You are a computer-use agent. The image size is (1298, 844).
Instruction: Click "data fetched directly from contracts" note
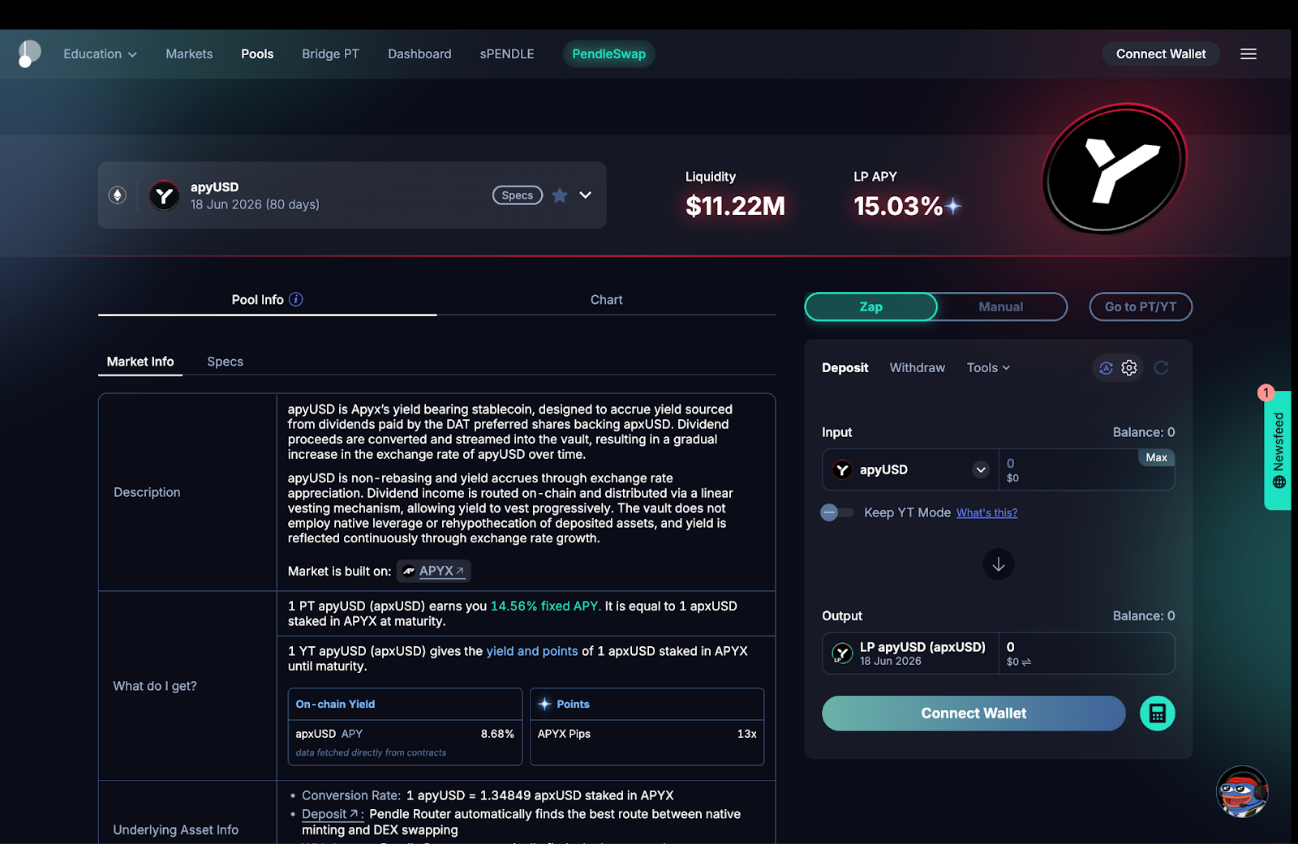coord(371,752)
